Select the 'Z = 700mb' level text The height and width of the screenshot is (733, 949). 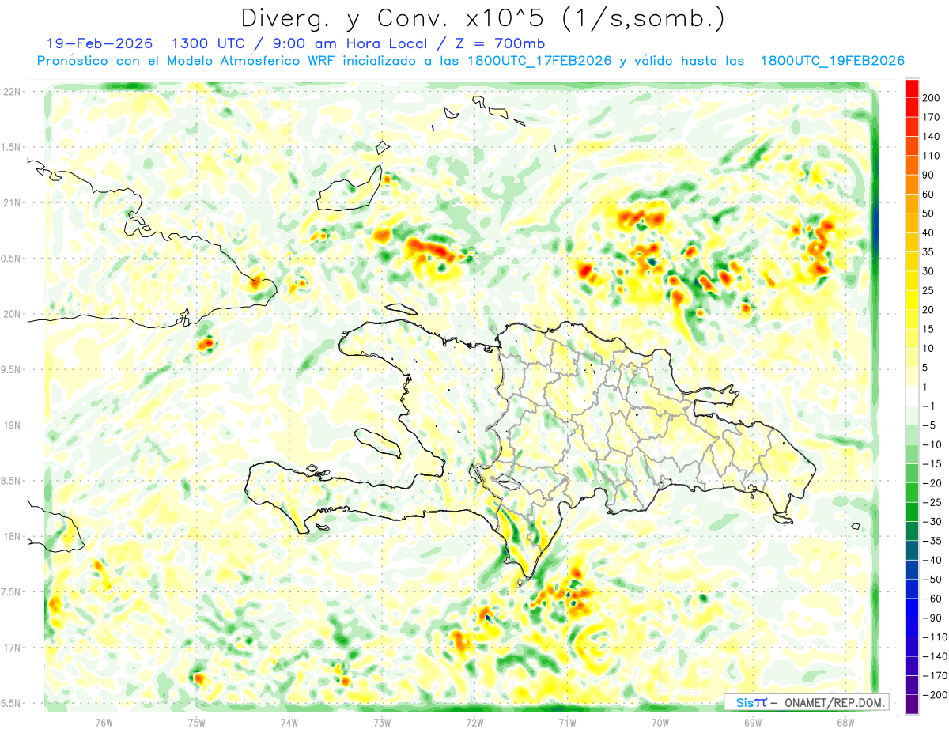[x=498, y=43]
